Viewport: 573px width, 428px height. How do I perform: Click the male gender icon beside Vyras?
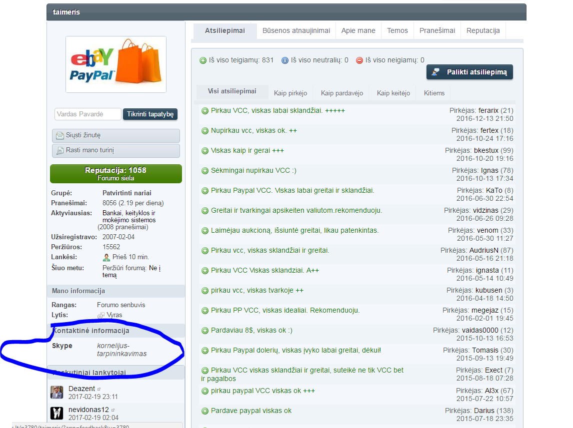pos(101,315)
